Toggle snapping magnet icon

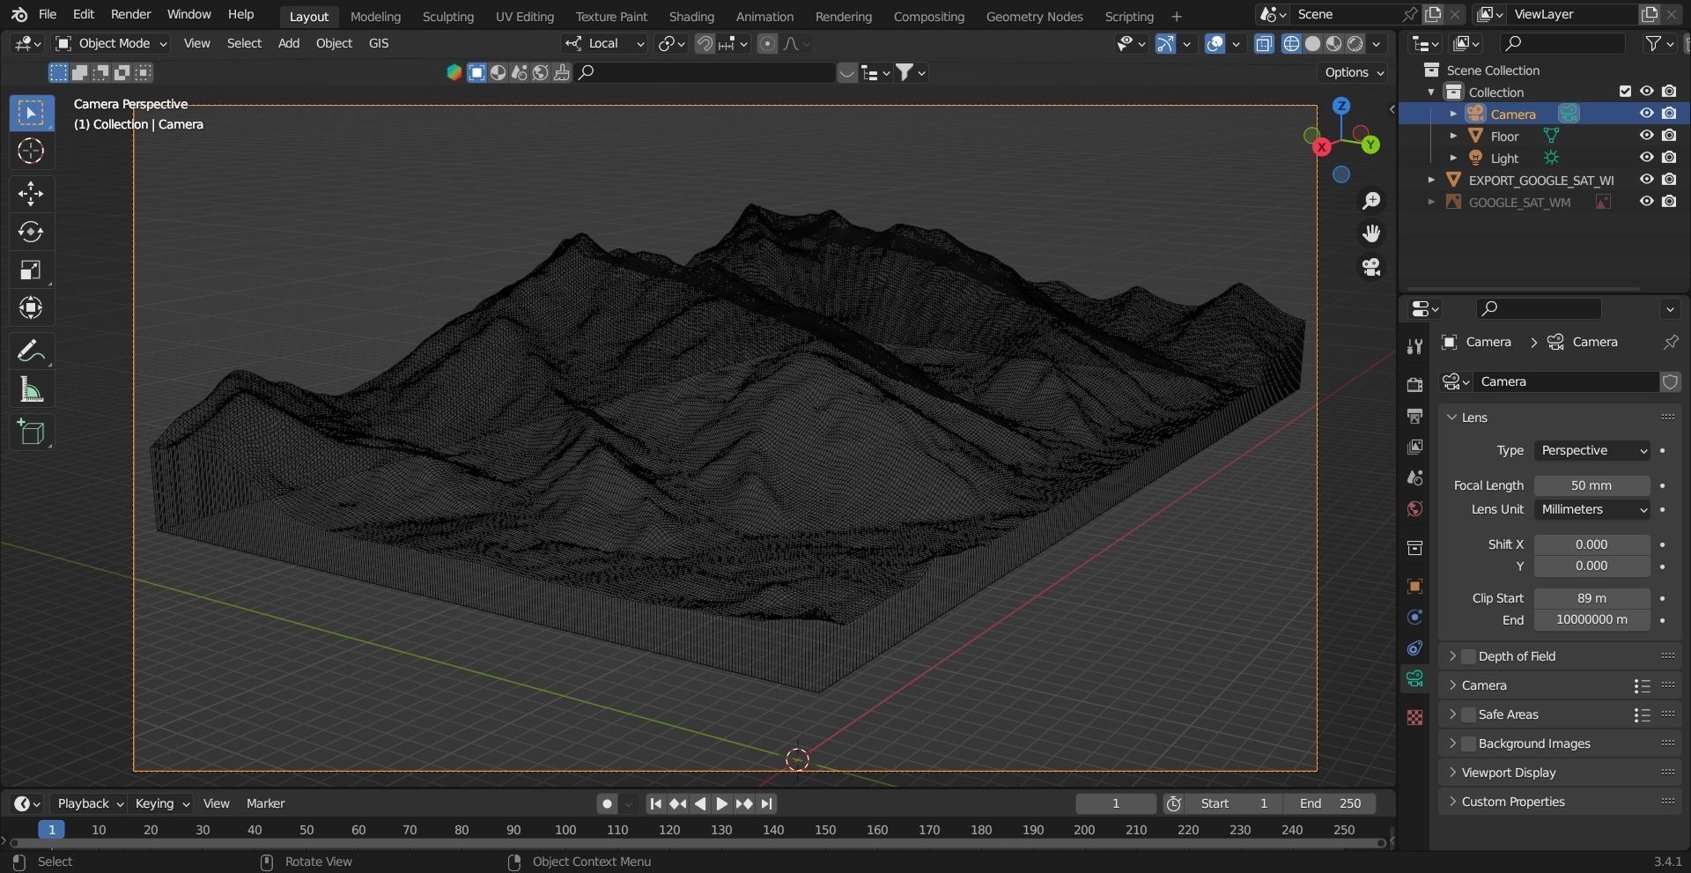coord(704,43)
